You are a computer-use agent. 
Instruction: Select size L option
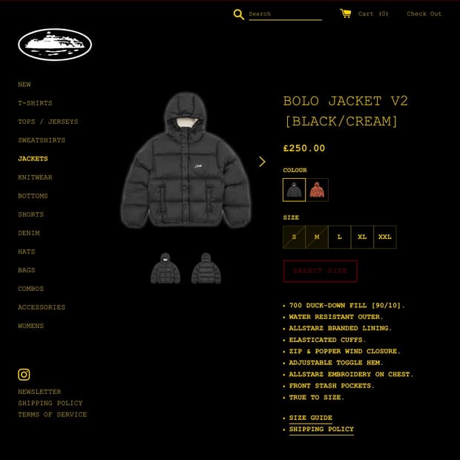point(339,237)
